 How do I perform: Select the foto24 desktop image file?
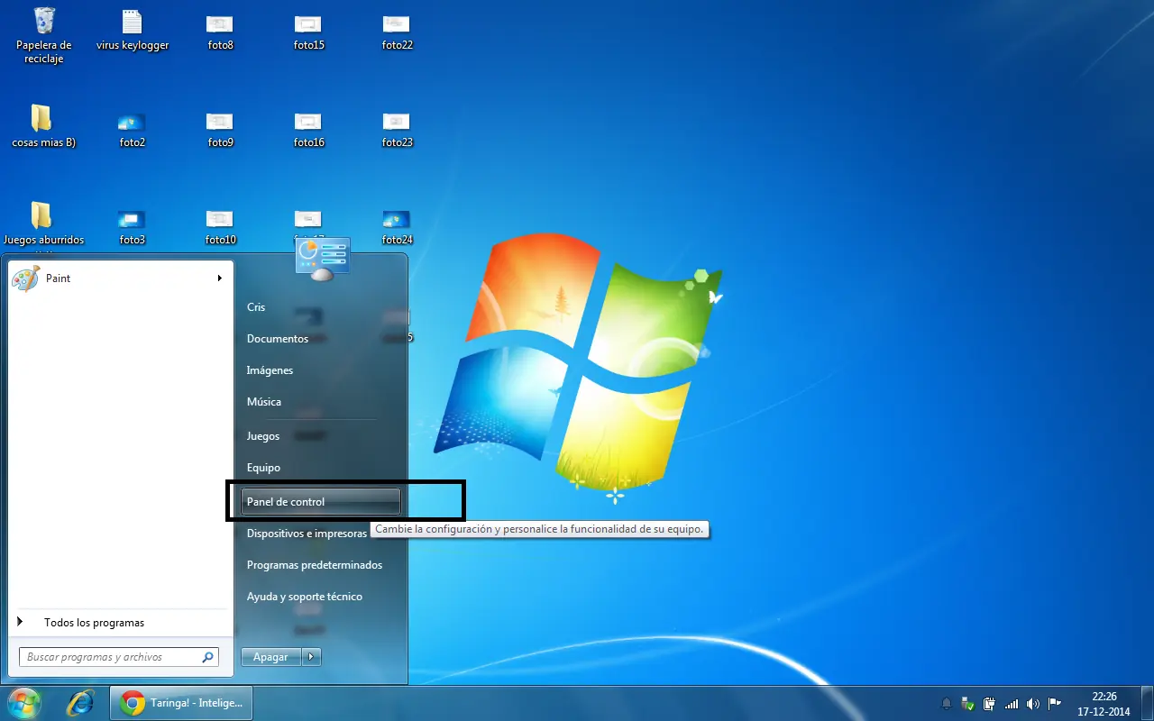[x=397, y=226]
